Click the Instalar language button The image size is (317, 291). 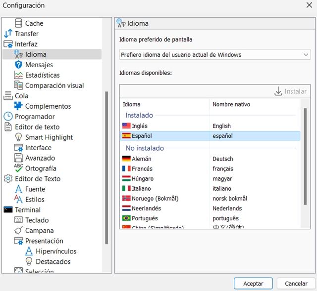point(291,91)
